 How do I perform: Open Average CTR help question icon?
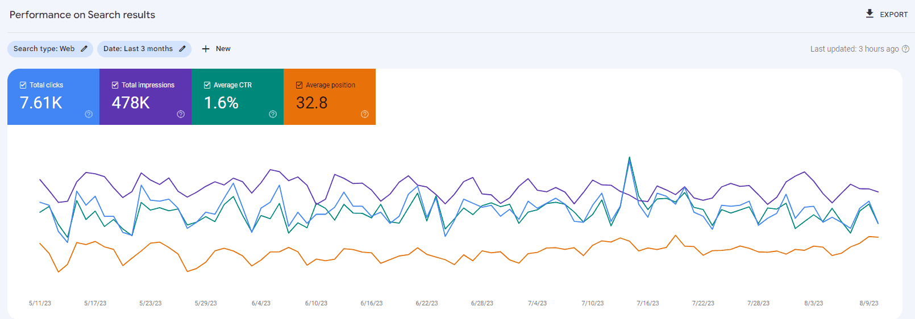click(273, 114)
